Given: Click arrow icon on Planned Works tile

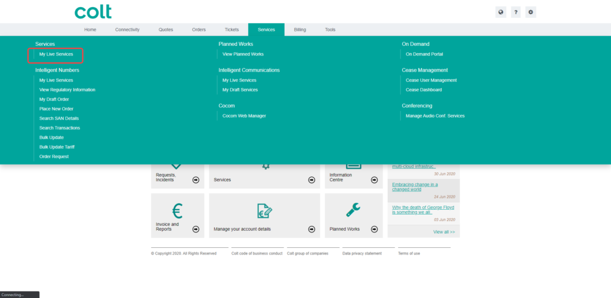Looking at the screenshot, I should 374,229.
